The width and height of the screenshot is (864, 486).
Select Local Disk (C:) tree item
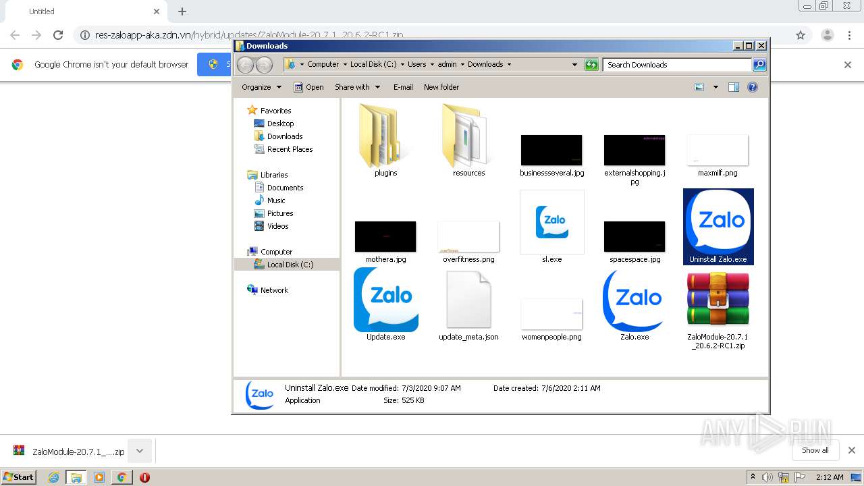click(x=287, y=265)
